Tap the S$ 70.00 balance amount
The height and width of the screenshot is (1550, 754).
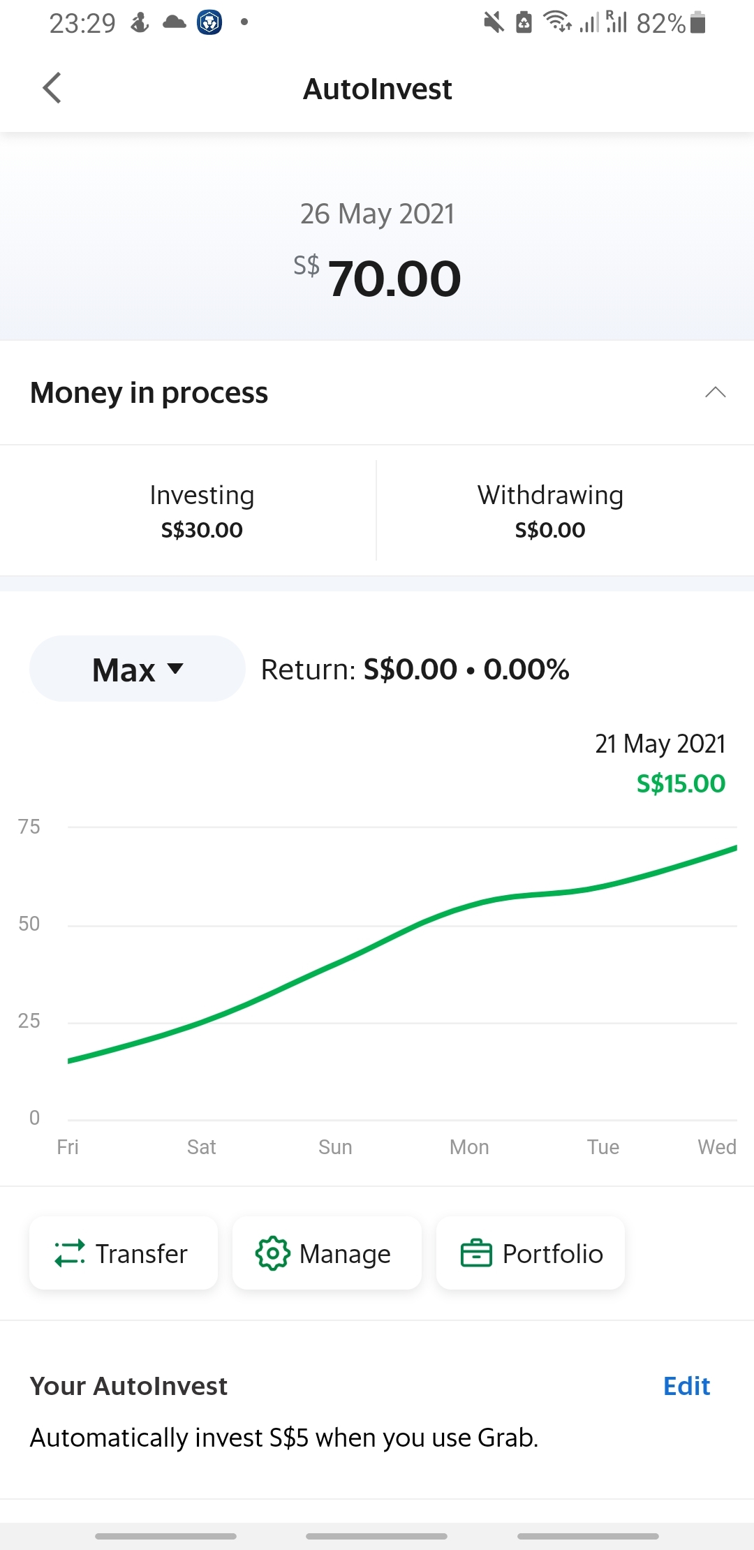[x=394, y=279]
